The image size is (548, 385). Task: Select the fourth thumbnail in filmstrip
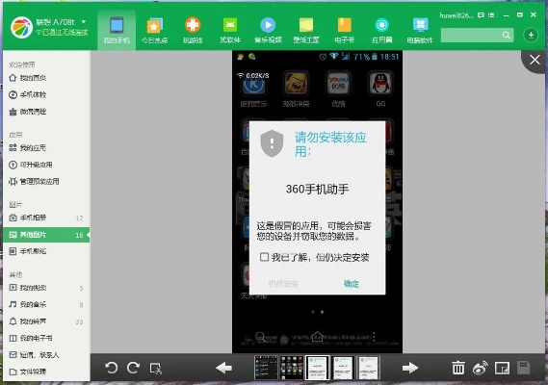point(343,368)
